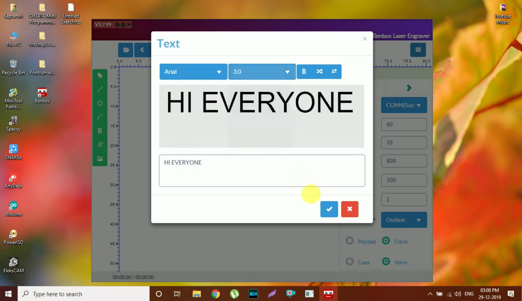
Task: Click the field containing 800
Action: (404, 161)
